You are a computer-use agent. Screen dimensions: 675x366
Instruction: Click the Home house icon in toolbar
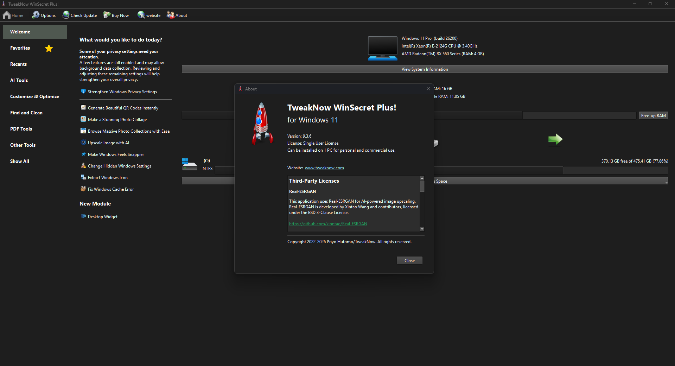[x=7, y=15]
